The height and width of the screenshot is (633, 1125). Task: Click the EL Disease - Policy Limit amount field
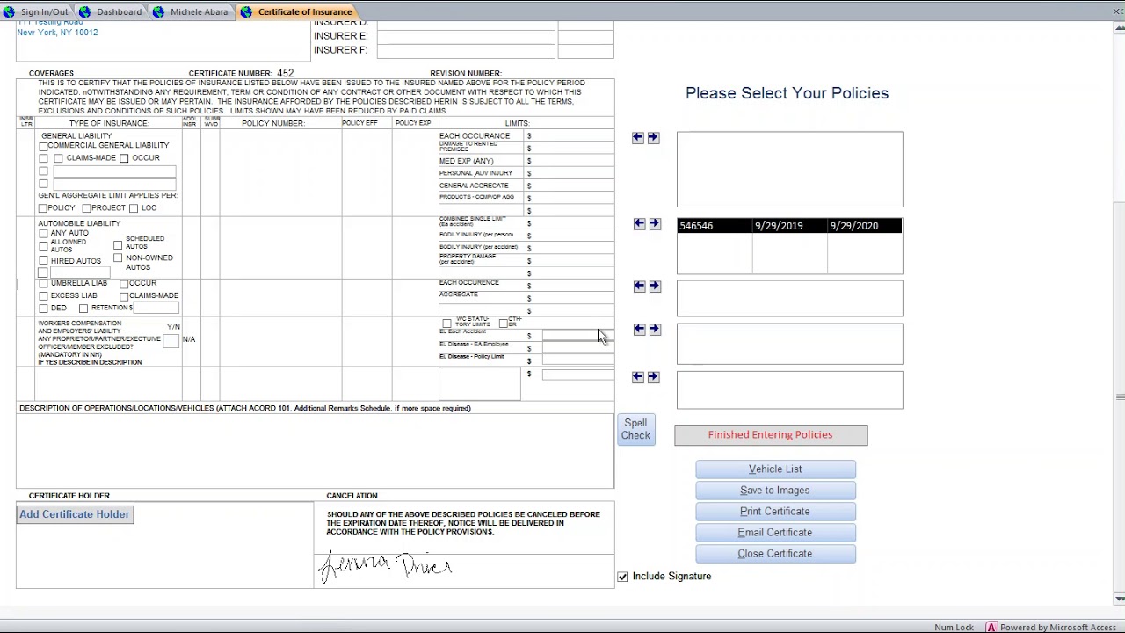click(x=577, y=361)
